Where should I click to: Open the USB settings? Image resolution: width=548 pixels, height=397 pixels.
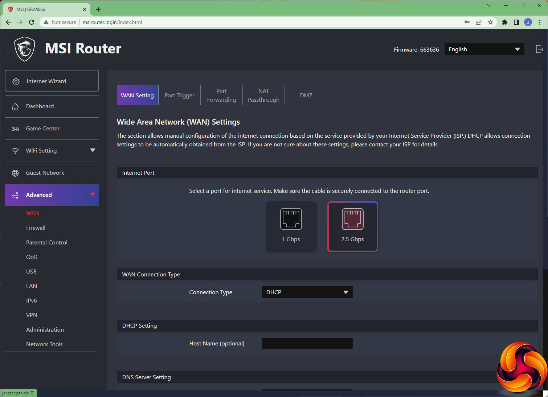(x=31, y=272)
